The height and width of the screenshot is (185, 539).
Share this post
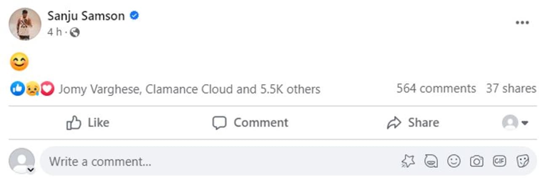tap(413, 123)
